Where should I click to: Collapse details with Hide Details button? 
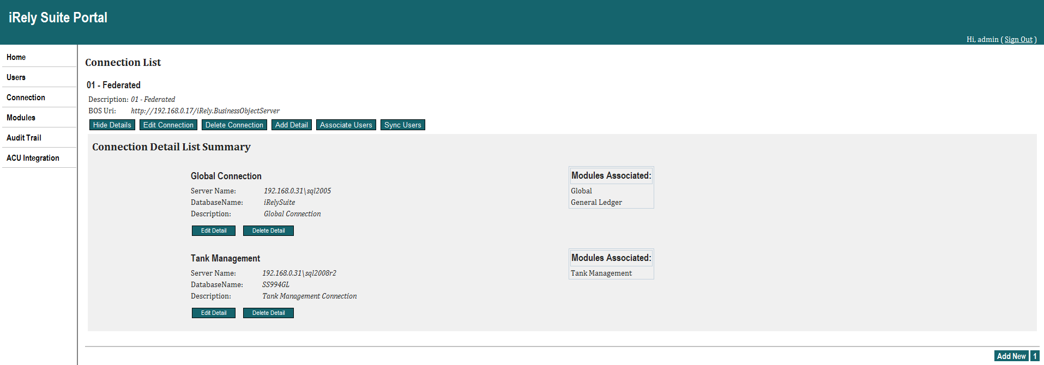click(112, 125)
